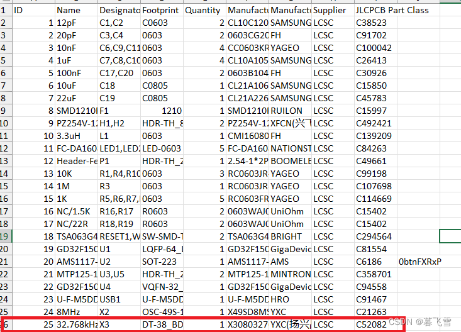Select cell with name 10K

(76, 174)
